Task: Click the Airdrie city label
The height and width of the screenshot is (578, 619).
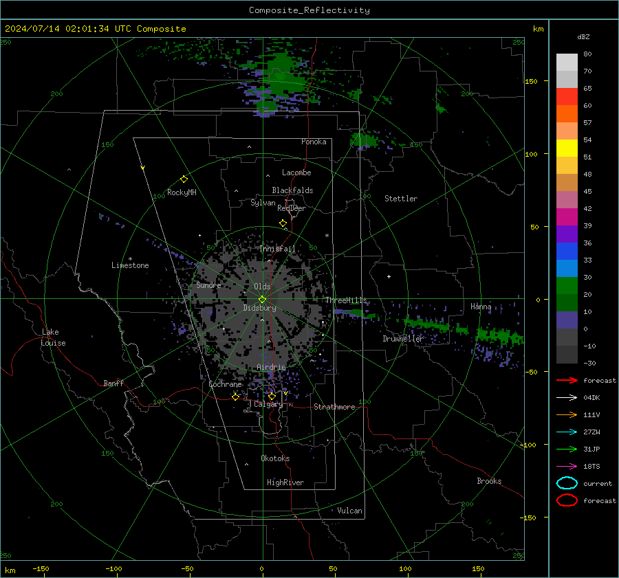Action: click(271, 367)
